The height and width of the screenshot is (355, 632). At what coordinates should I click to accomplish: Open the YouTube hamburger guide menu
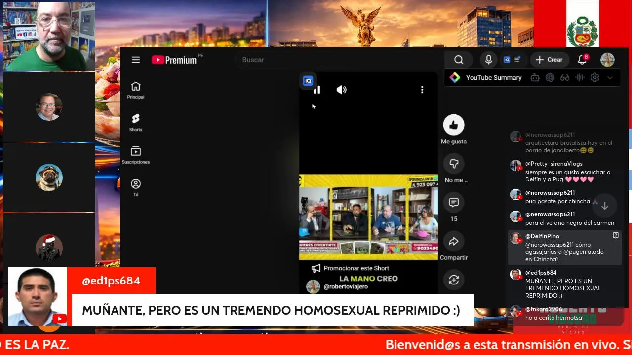[136, 60]
